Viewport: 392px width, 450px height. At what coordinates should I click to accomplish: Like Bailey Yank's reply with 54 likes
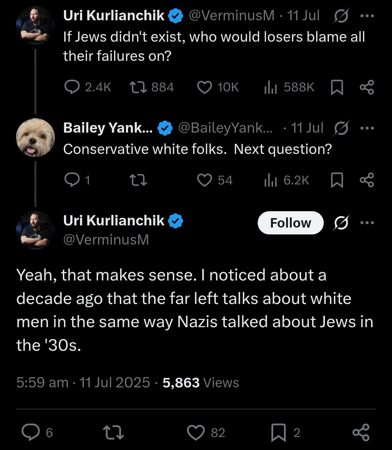[204, 180]
